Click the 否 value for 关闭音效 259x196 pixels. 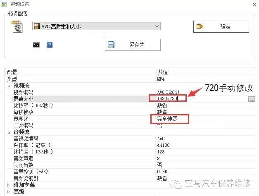[159, 165]
